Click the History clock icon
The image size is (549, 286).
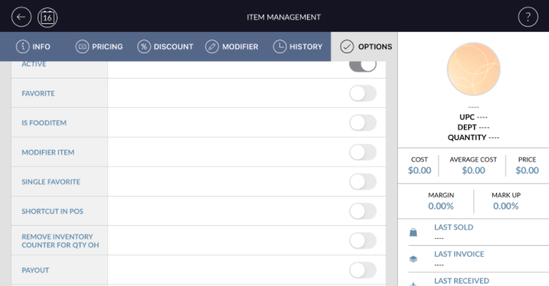click(280, 46)
